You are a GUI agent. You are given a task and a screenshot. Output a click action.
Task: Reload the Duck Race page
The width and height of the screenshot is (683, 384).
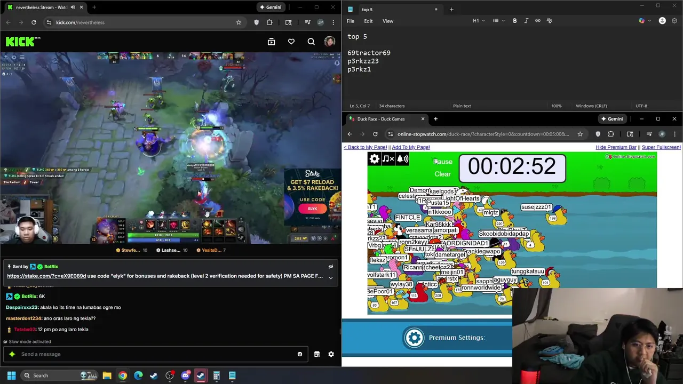(x=375, y=134)
